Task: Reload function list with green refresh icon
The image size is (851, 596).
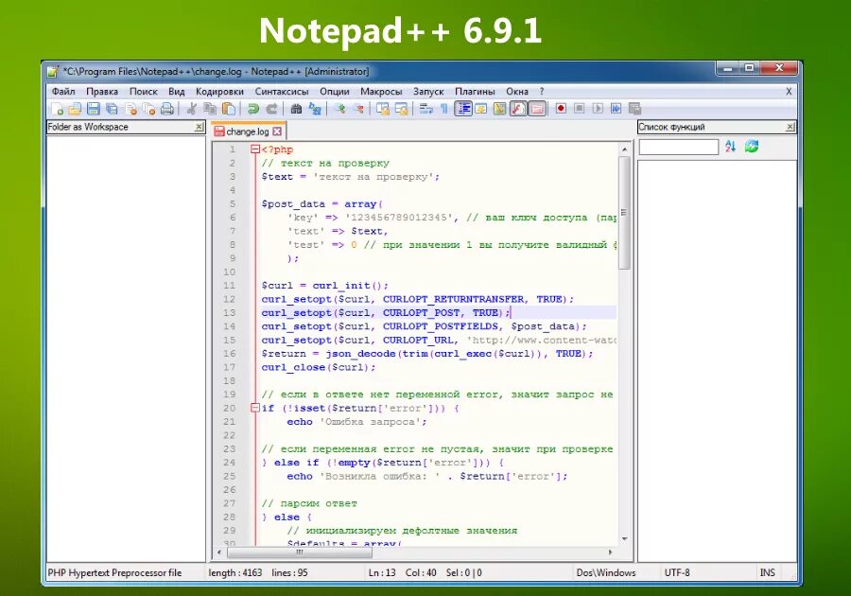Action: [x=751, y=146]
